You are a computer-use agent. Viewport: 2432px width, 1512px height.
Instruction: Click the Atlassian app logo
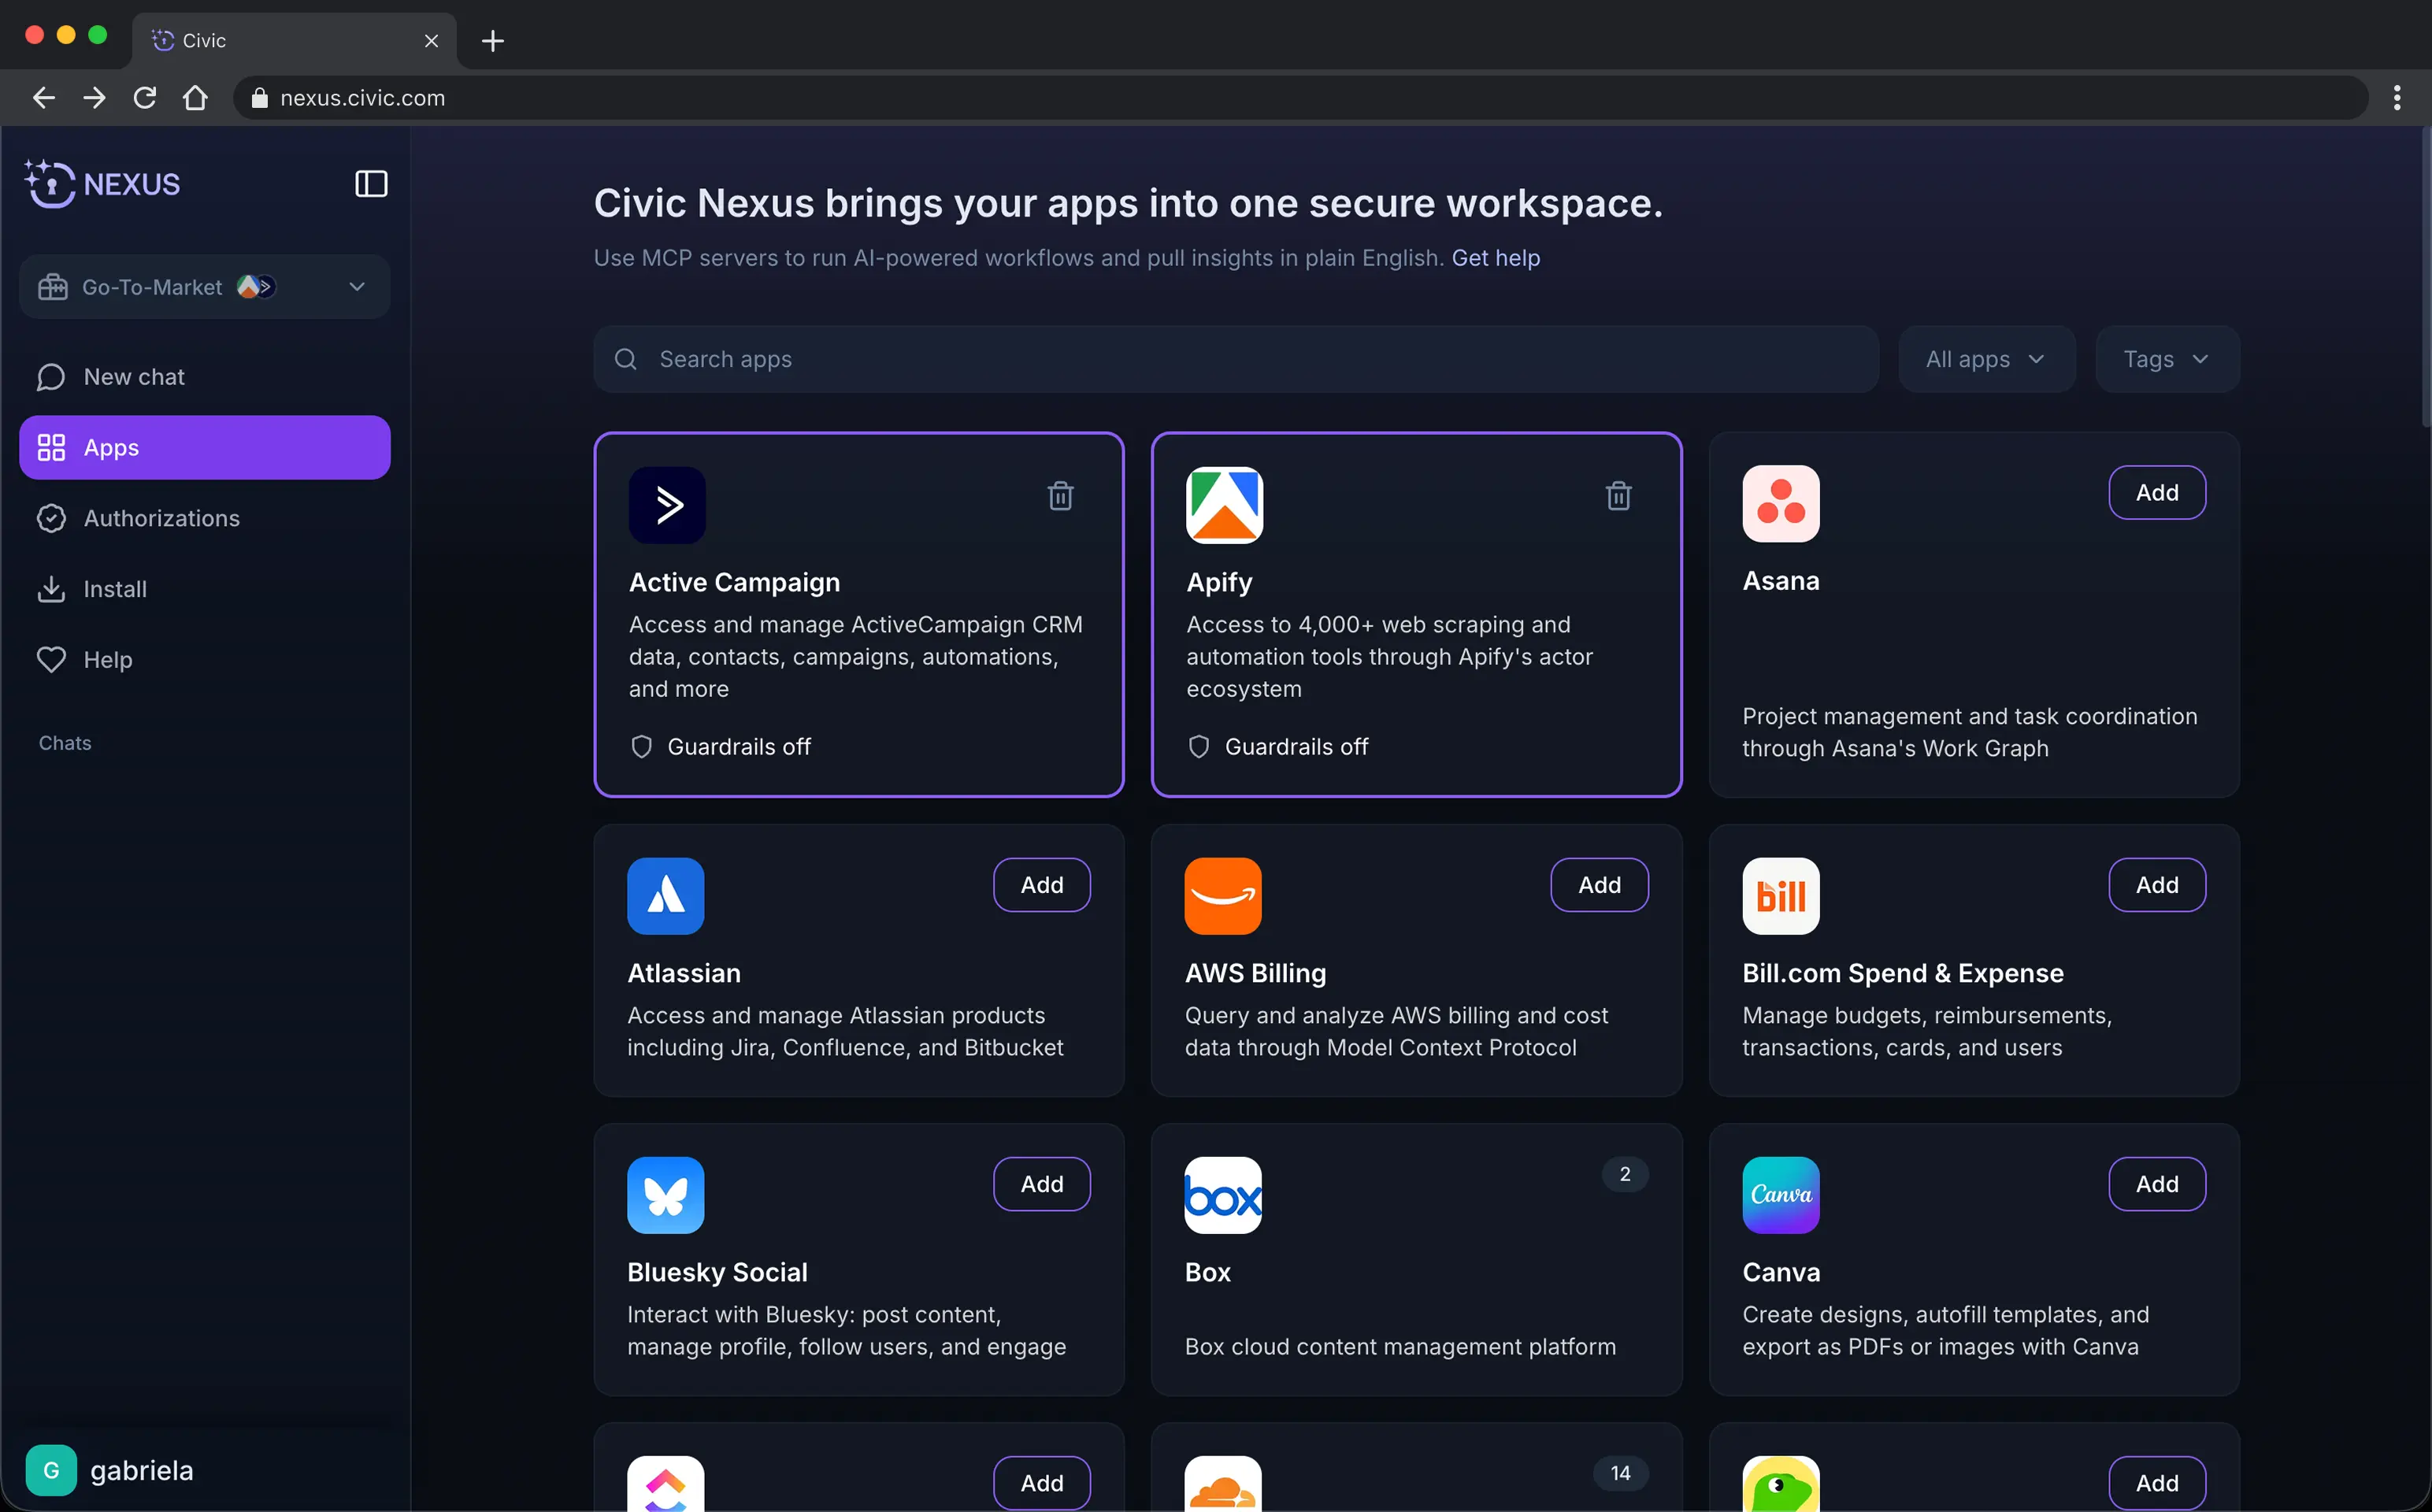(665, 896)
